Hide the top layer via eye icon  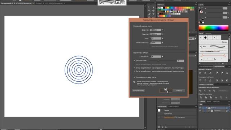coord(200,108)
